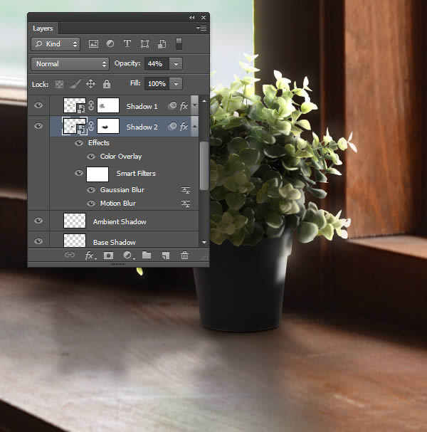Open Motion Blur blending options icon

186,204
